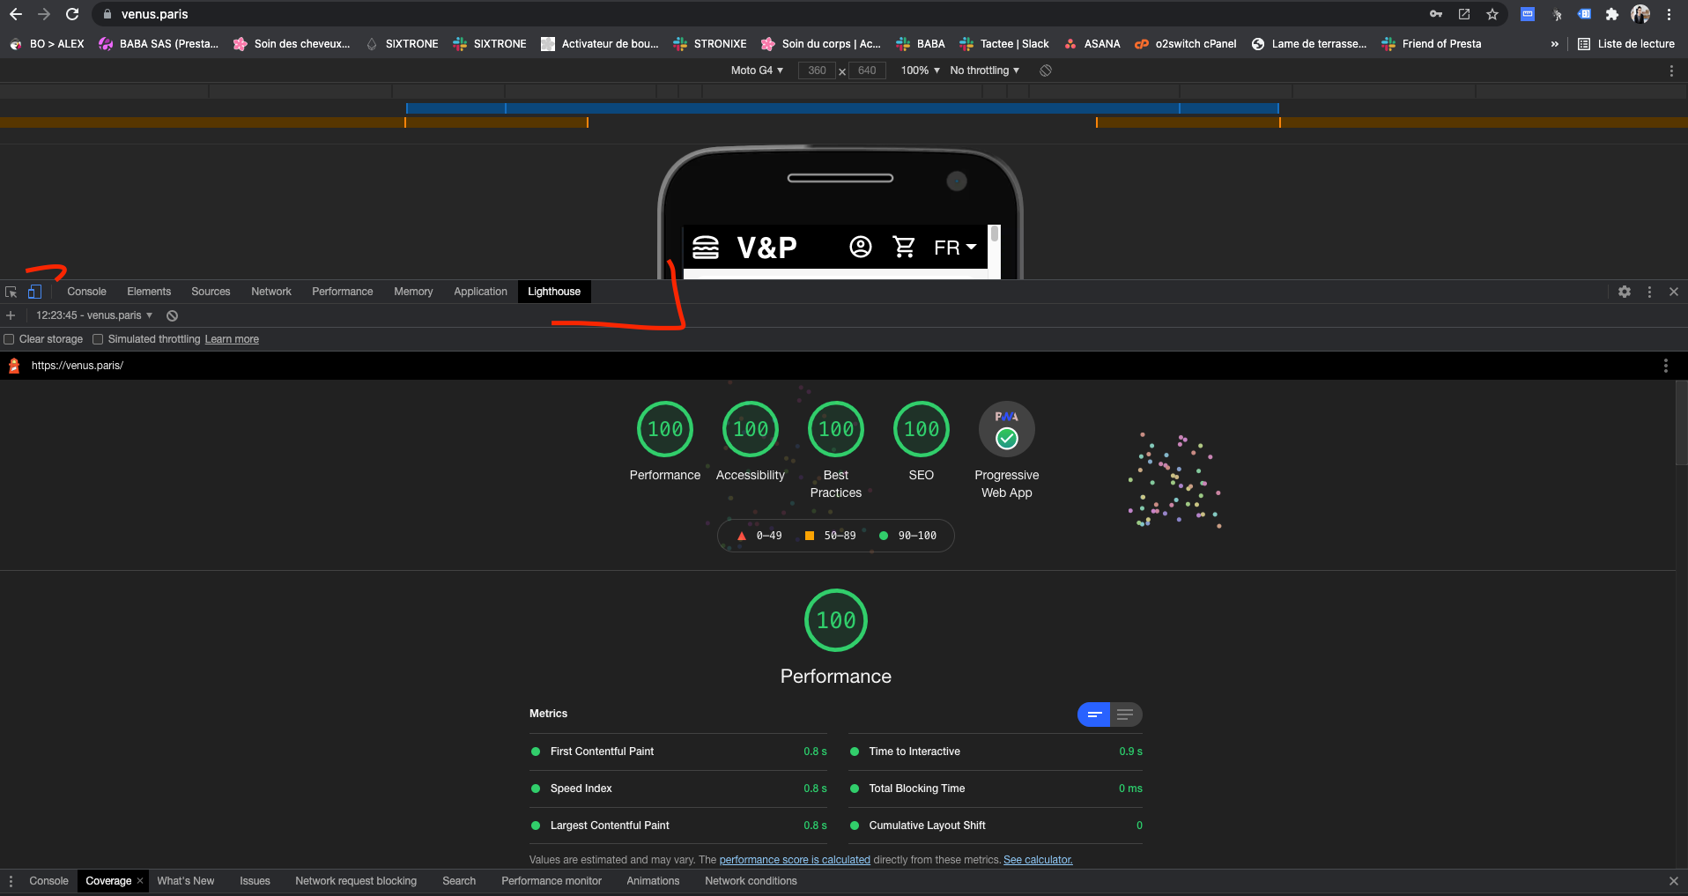Open the 100% zoom dropdown
1688x896 pixels.
(x=920, y=70)
